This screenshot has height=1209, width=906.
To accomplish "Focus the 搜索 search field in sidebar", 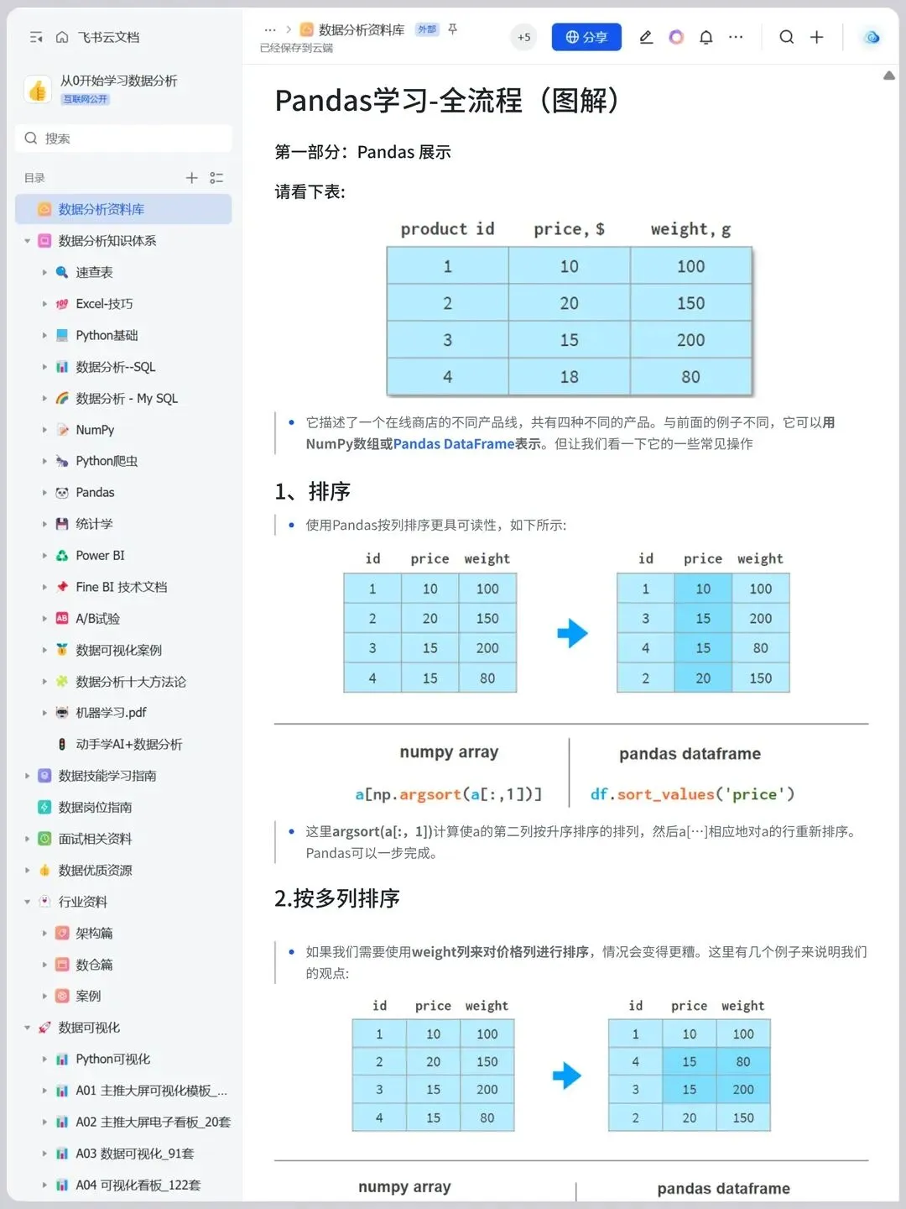I will coord(123,139).
